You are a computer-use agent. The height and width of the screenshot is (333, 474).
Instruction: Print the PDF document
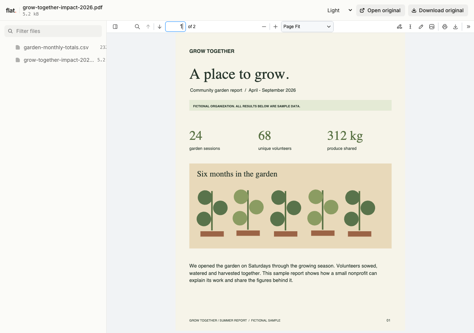445,27
